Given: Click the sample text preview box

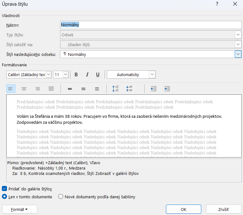Looking at the screenshot, I should tap(124, 126).
